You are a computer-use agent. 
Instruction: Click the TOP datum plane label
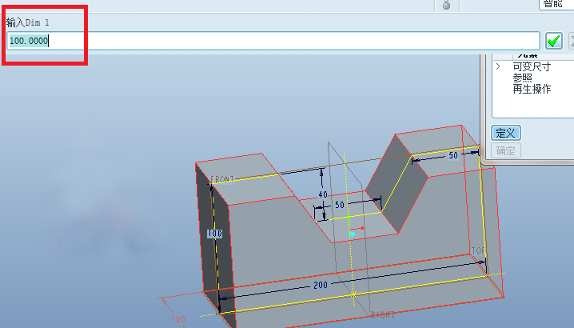[478, 250]
